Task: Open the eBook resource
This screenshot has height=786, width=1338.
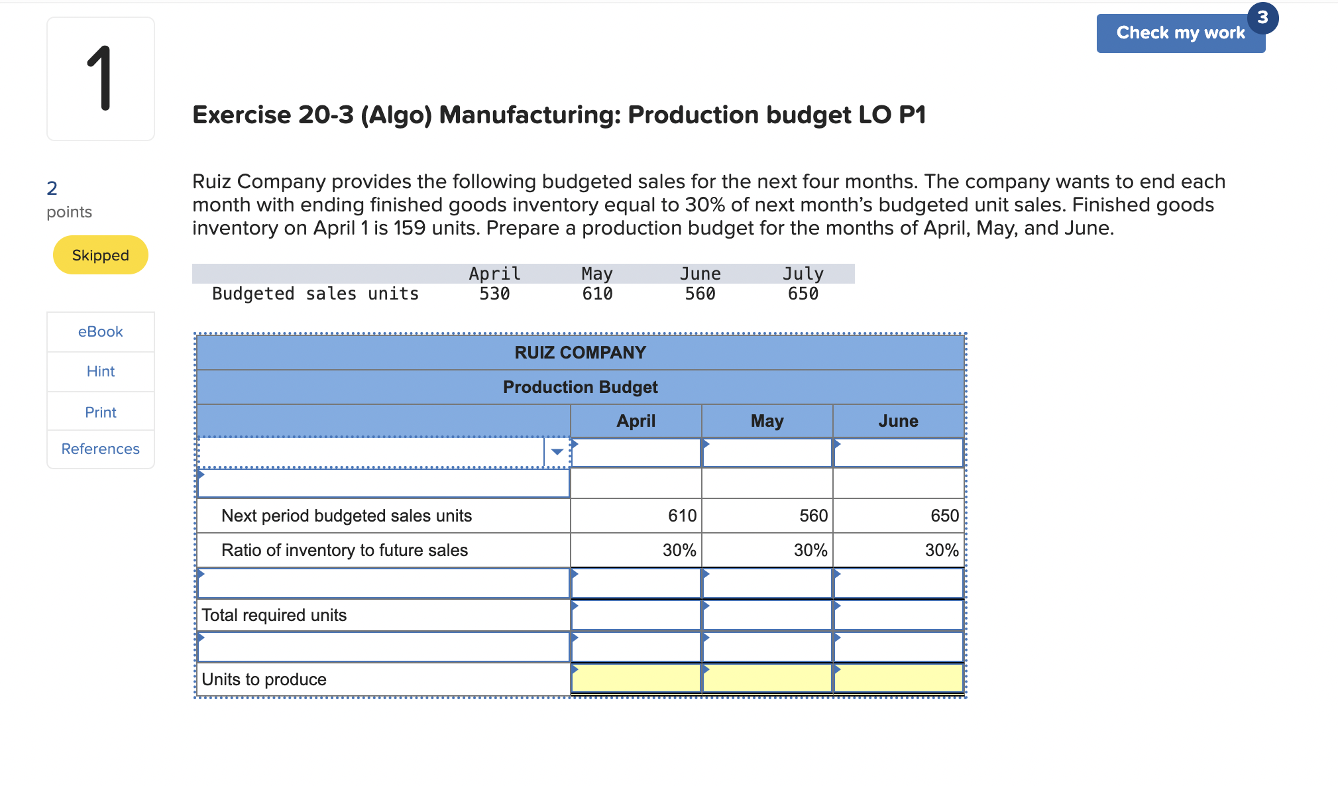Action: coord(100,331)
